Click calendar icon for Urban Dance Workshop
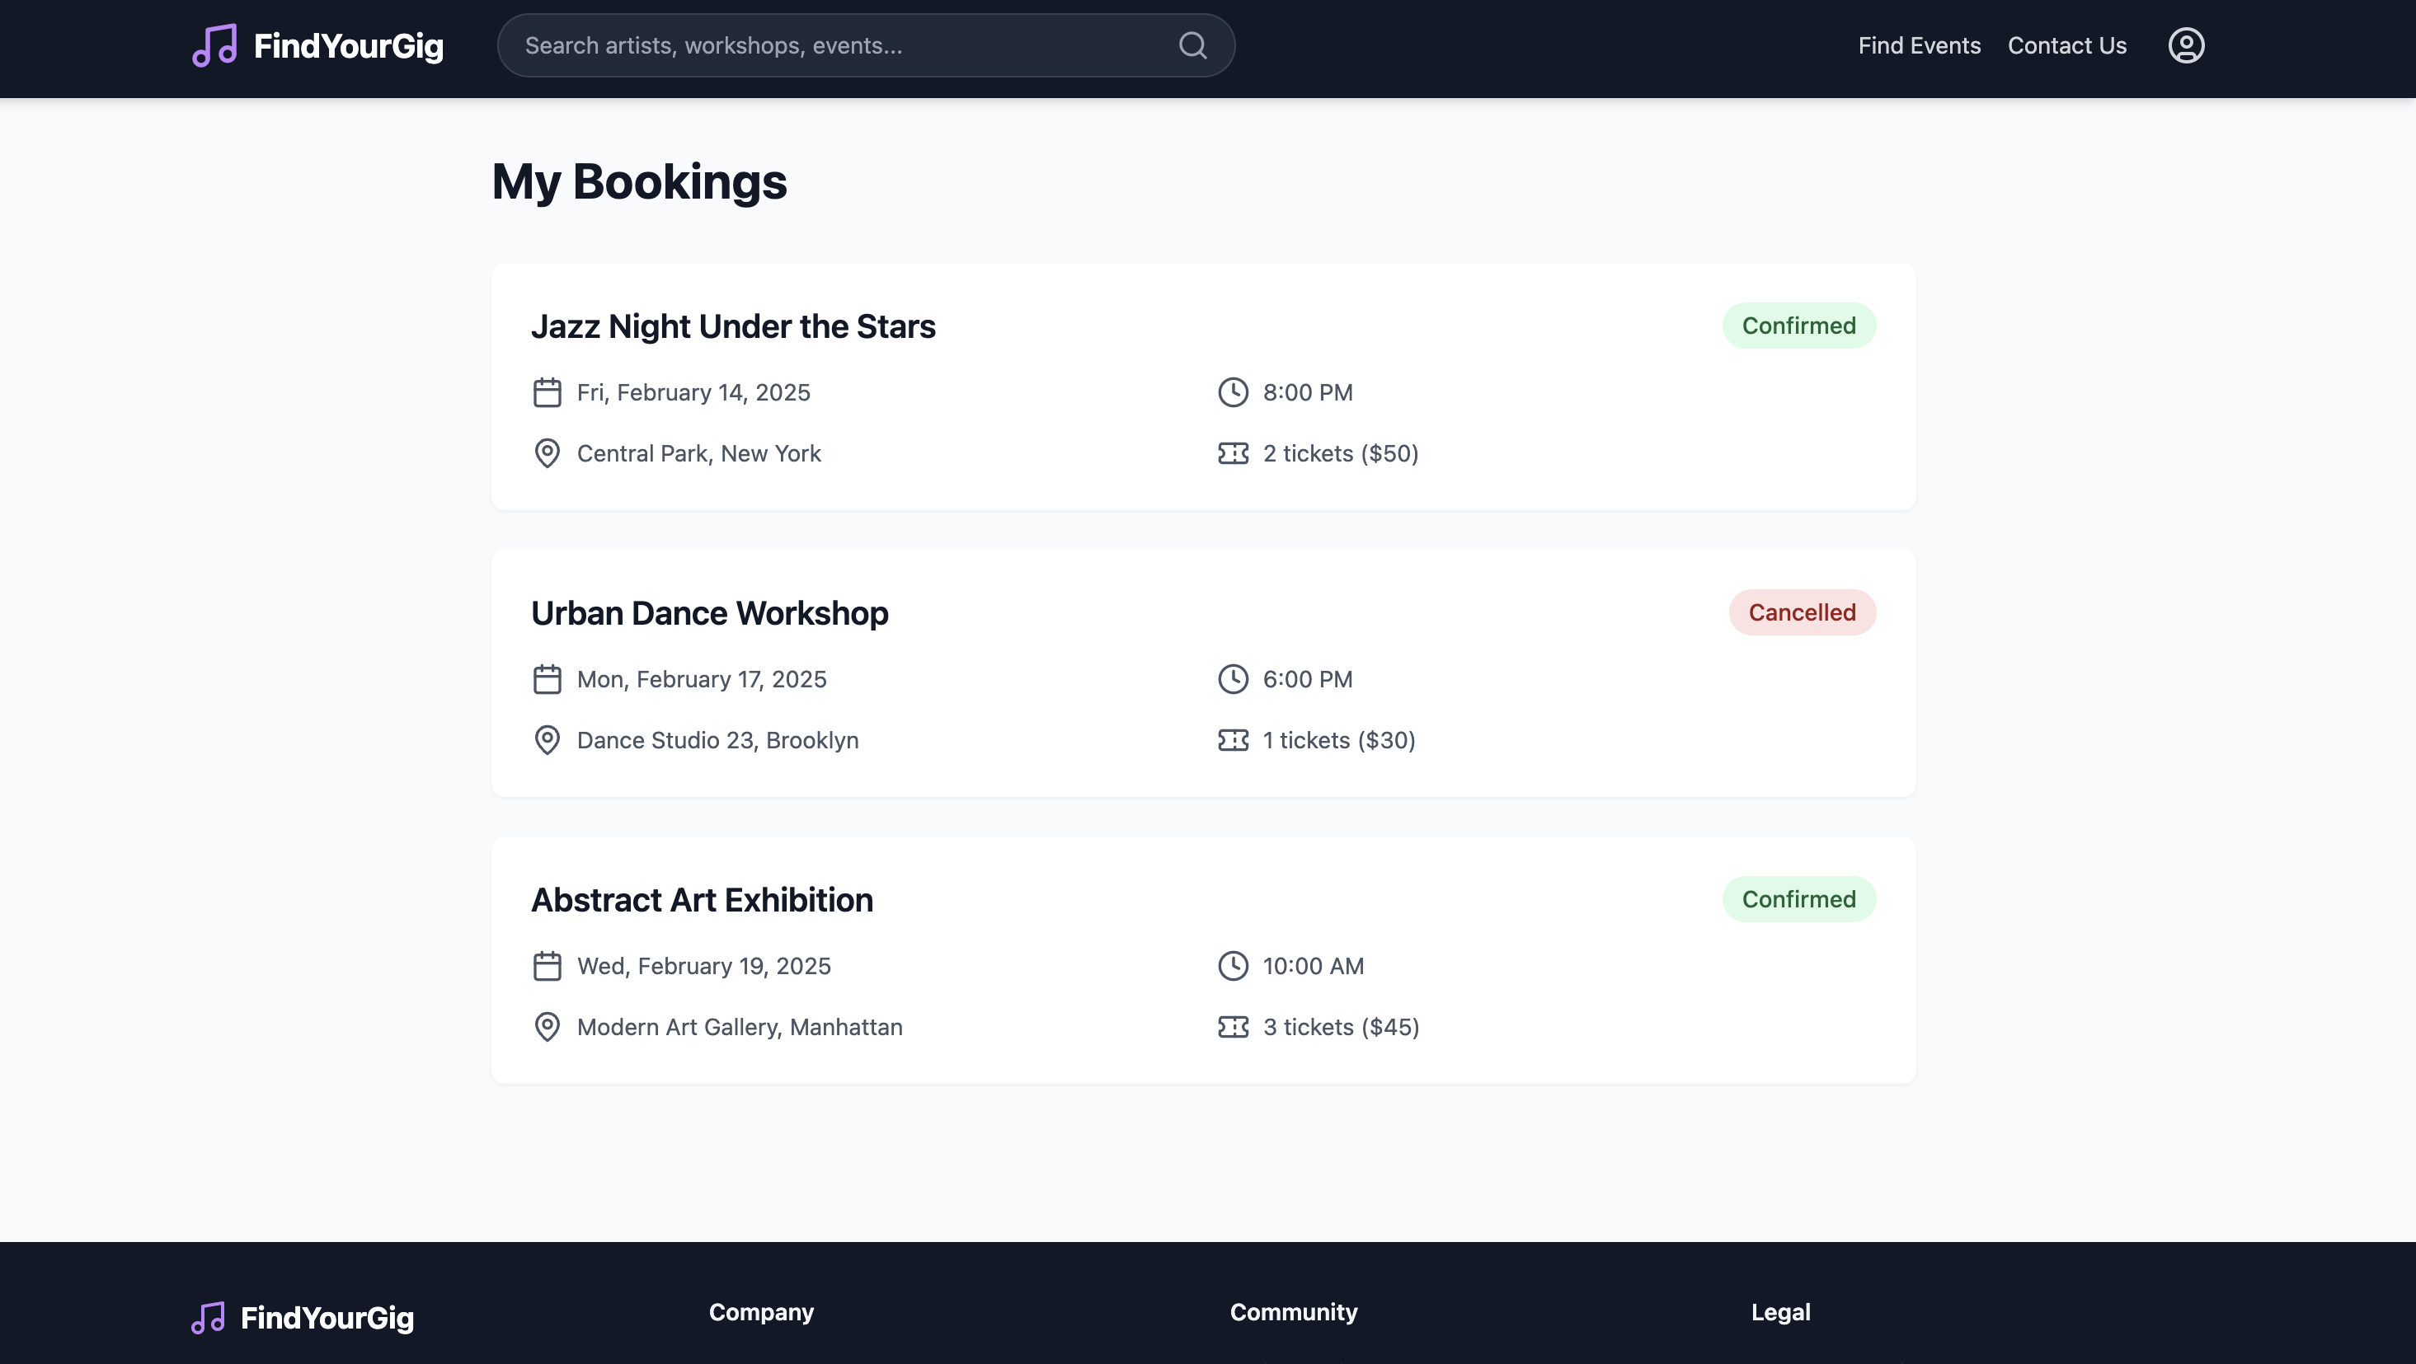 tap(547, 680)
